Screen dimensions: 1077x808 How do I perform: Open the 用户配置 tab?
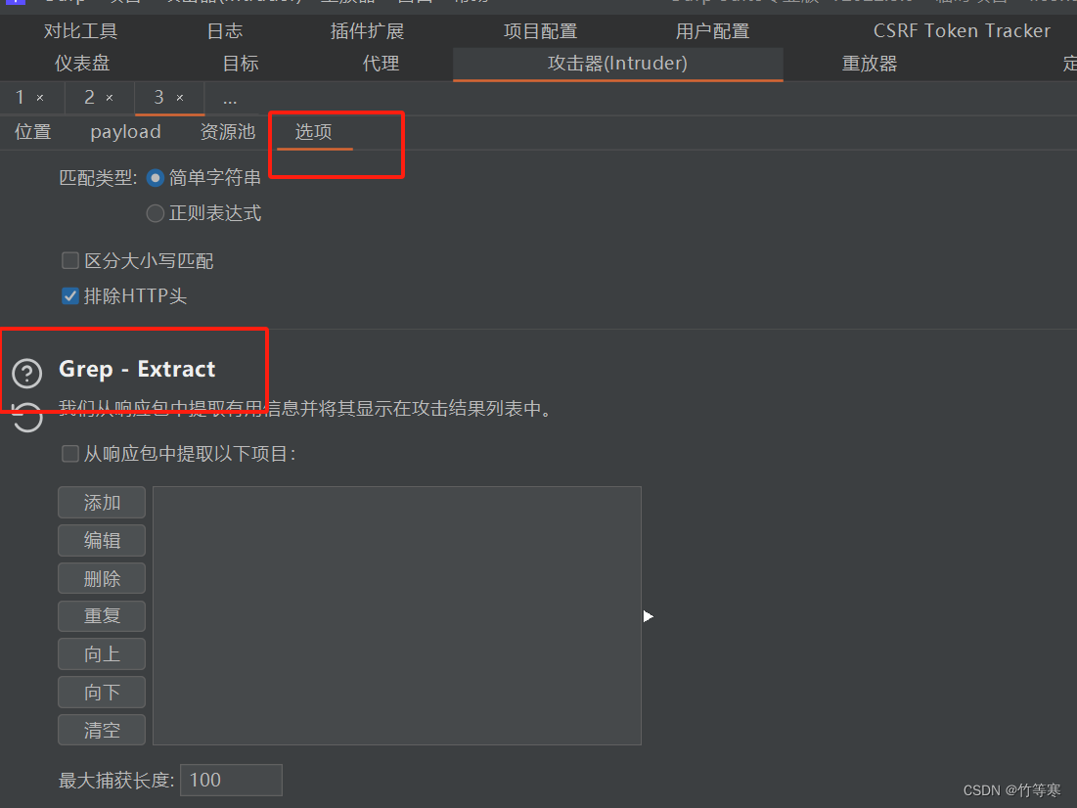(712, 31)
